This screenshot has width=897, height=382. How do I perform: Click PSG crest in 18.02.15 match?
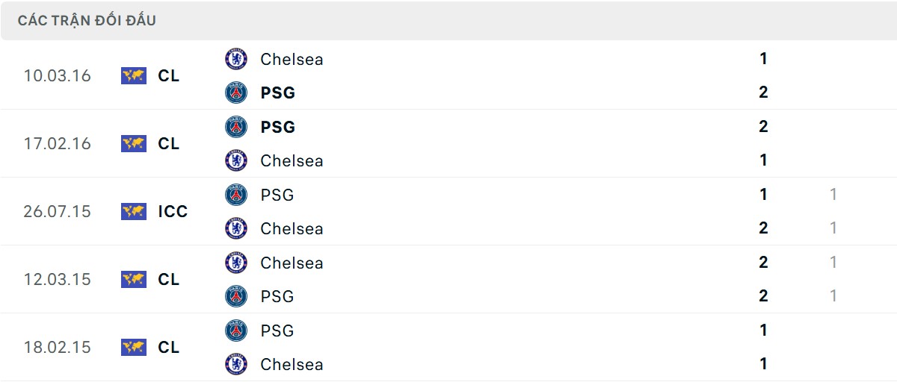coord(236,331)
